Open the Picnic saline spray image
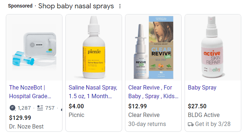Screen dimensions: 246x135 click(x=94, y=48)
